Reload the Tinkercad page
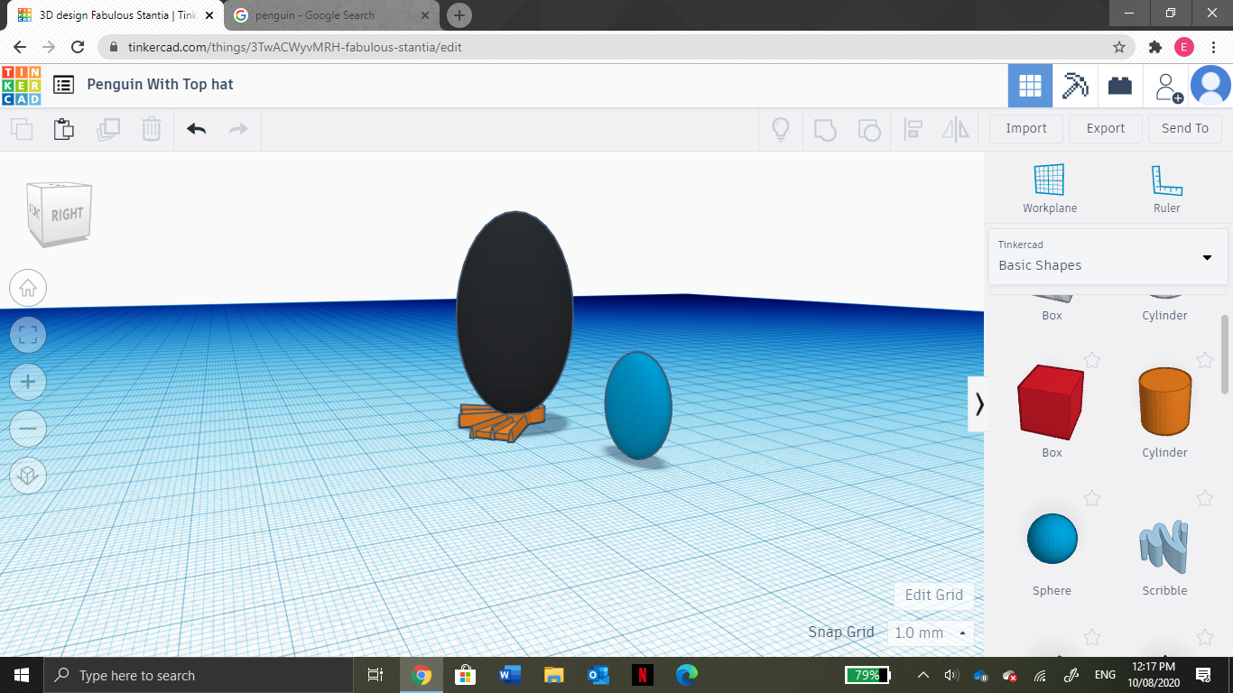The height and width of the screenshot is (693, 1233). pyautogui.click(x=78, y=47)
